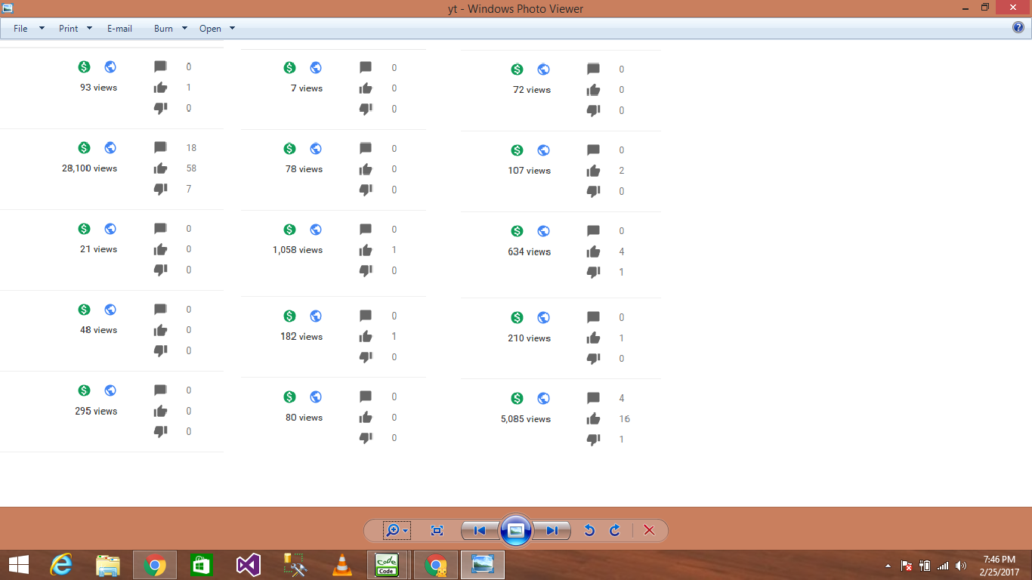Click the globe icon above 78 views

pos(316,149)
